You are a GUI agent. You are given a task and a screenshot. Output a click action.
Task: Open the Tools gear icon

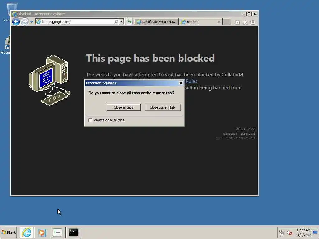coord(253,22)
